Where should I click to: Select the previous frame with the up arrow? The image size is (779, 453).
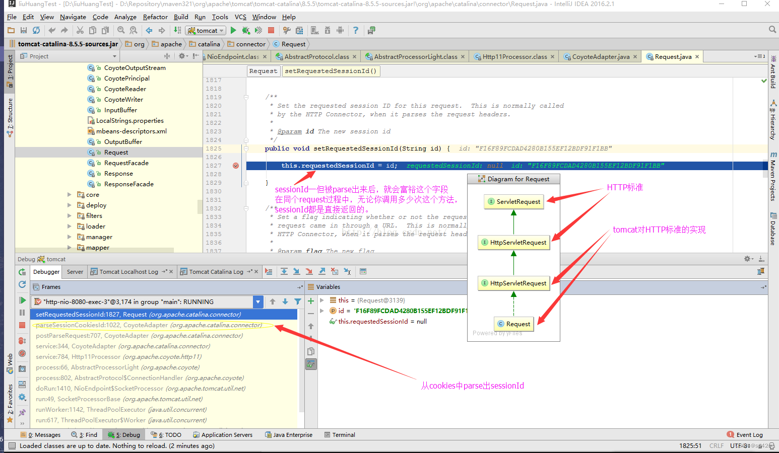click(273, 301)
